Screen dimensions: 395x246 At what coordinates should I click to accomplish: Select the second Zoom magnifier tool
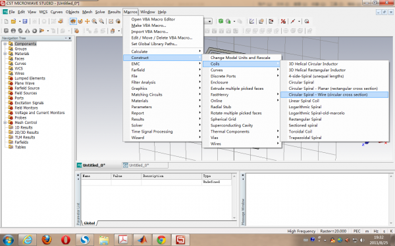pos(101,22)
